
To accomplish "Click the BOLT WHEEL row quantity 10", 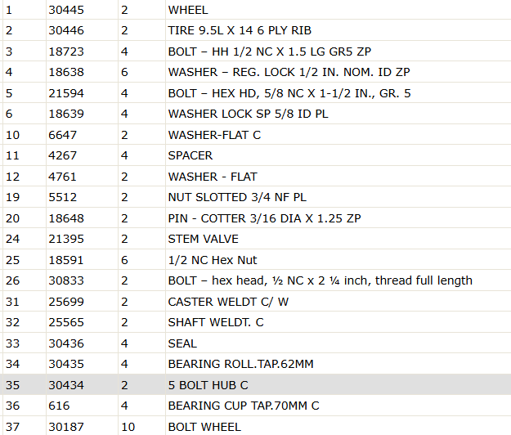I will point(128,427).
